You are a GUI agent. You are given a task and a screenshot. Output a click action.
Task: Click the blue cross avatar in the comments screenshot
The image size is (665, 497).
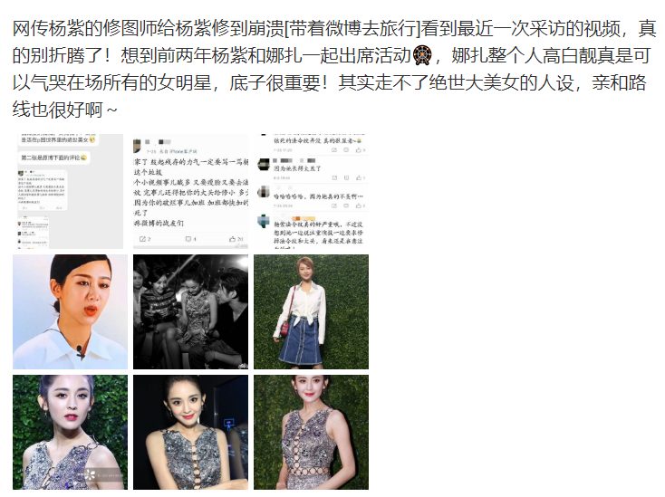pyautogui.click(x=264, y=221)
